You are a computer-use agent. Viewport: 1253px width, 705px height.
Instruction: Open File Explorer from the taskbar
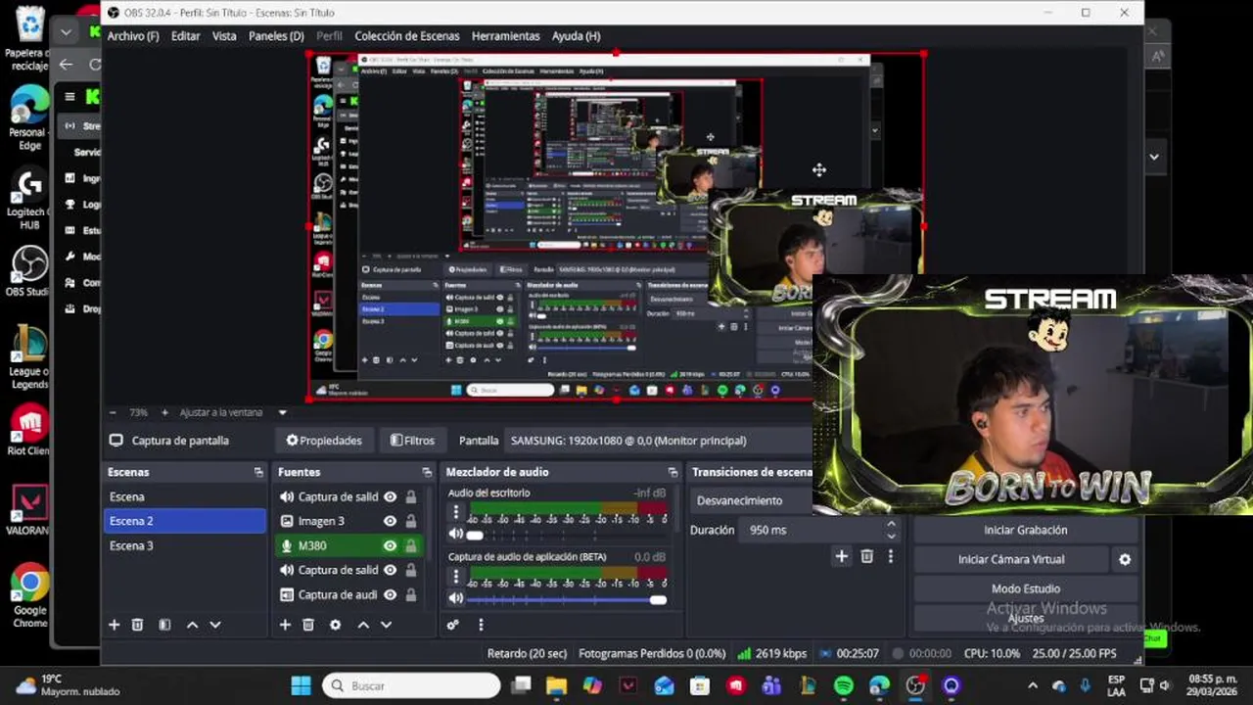point(556,685)
